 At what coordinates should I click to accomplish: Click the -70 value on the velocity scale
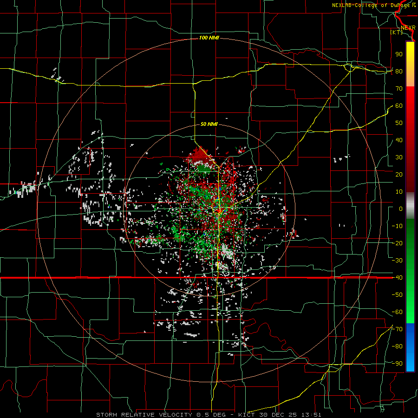[397, 329]
